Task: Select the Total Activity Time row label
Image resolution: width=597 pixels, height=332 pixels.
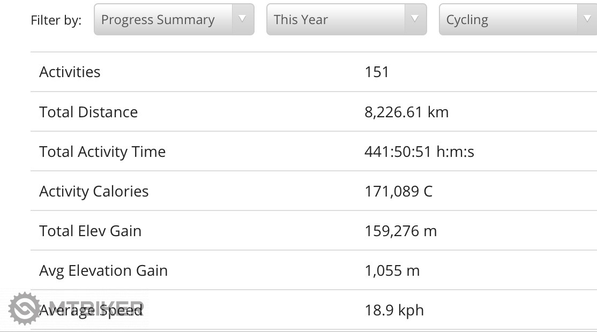Action: tap(102, 152)
